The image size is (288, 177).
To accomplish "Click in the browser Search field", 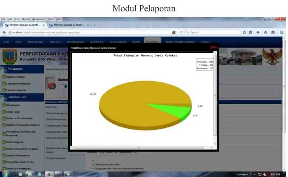I will coord(212,32).
